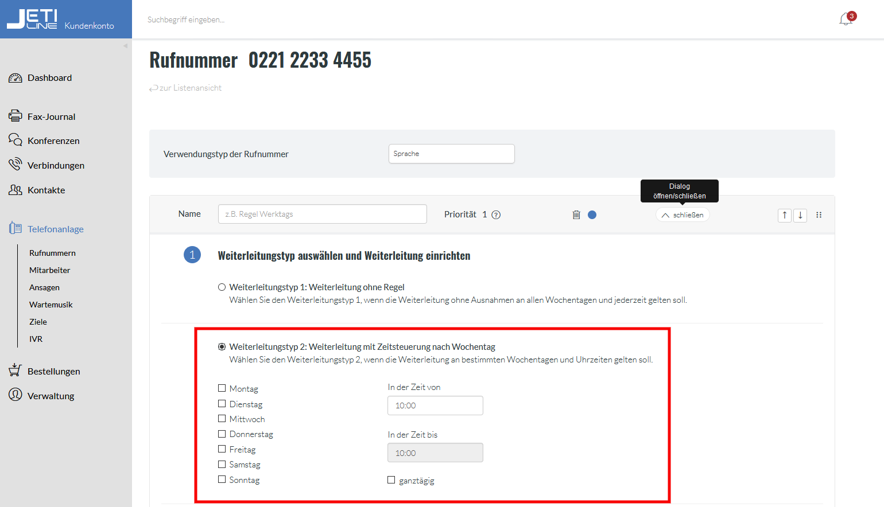Viewport: 884px width, 507px height.
Task: Open the Verwendungstyp Sprache dropdown
Action: point(451,154)
